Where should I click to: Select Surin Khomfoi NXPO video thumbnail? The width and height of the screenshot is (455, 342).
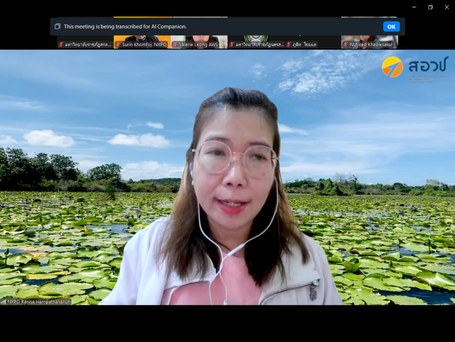(x=142, y=39)
